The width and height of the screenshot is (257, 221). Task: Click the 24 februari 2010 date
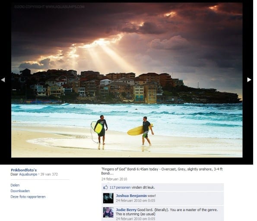(x=114, y=179)
